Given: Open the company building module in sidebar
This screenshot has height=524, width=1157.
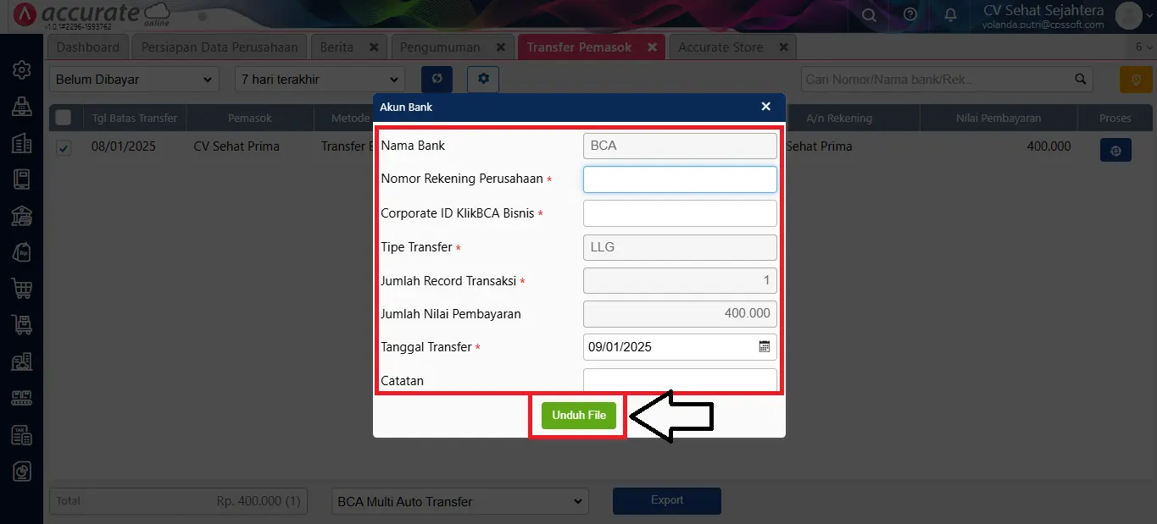Looking at the screenshot, I should click(x=21, y=143).
